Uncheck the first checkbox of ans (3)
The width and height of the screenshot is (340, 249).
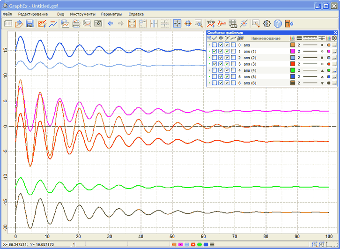point(214,64)
